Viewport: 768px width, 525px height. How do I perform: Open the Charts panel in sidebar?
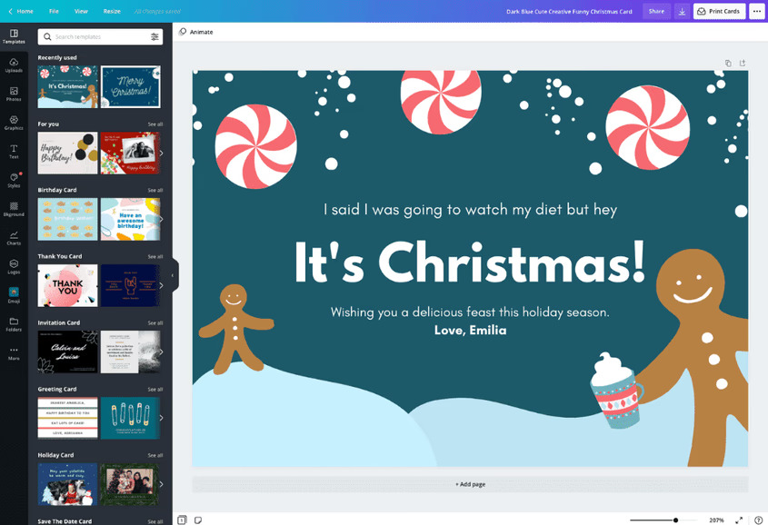click(14, 237)
